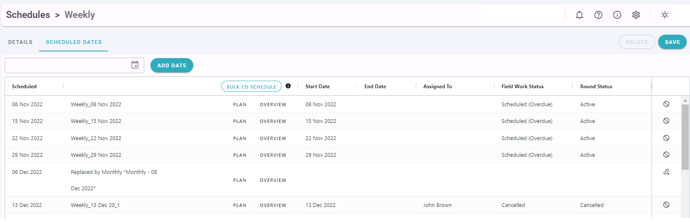Open the notifications bell icon
This screenshot has width=690, height=222.
tap(579, 15)
